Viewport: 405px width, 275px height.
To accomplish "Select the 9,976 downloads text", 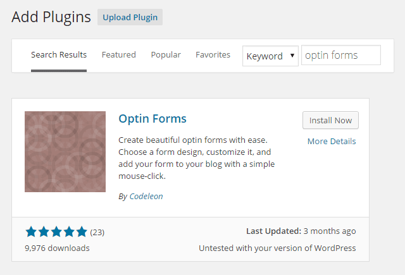I will [57, 248].
